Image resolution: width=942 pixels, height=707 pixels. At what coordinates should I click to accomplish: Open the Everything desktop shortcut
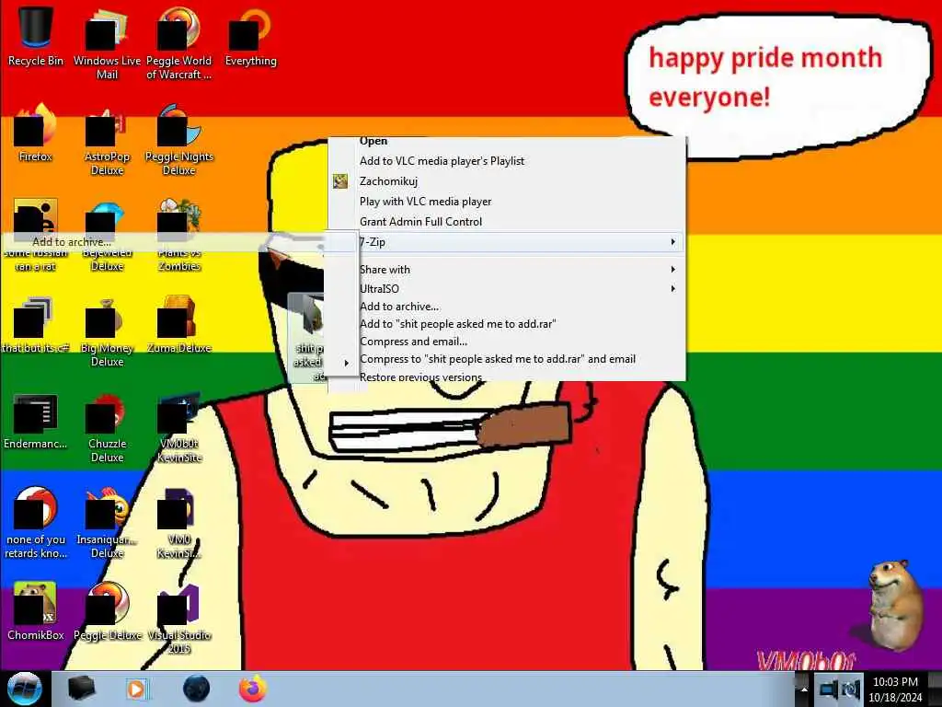point(250,36)
